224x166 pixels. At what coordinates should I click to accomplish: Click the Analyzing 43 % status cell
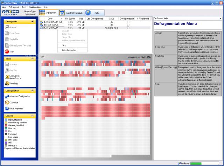tap(111, 28)
